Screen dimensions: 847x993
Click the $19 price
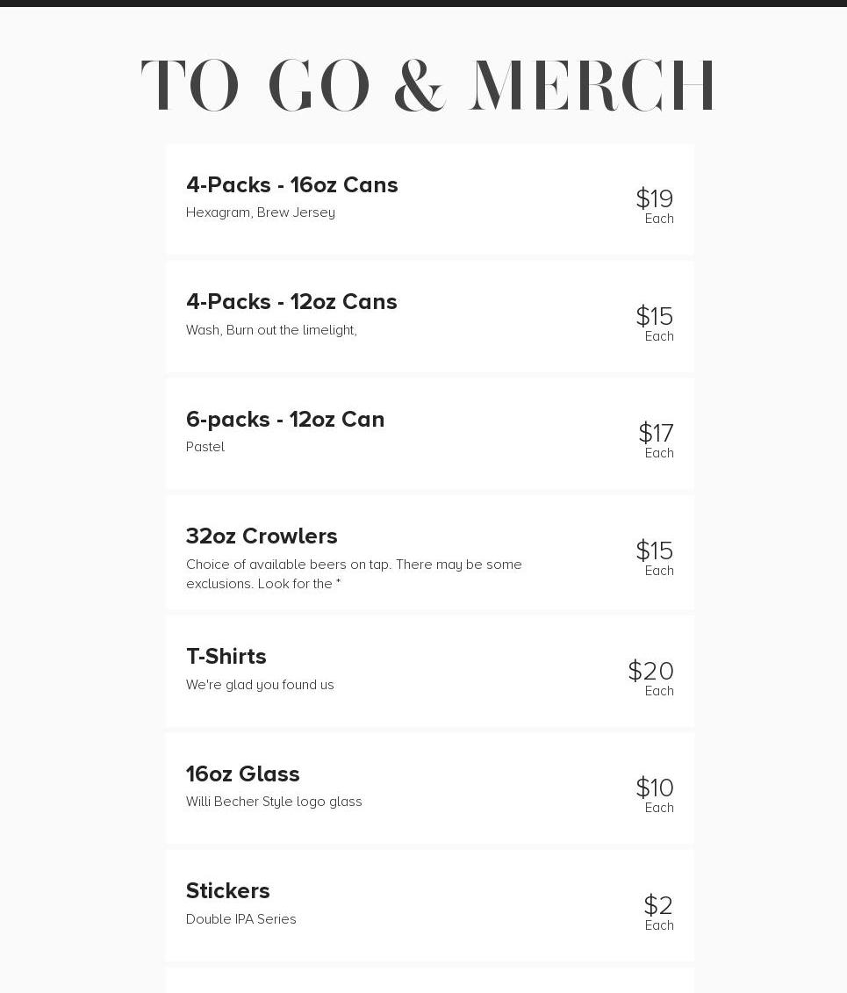click(x=654, y=198)
